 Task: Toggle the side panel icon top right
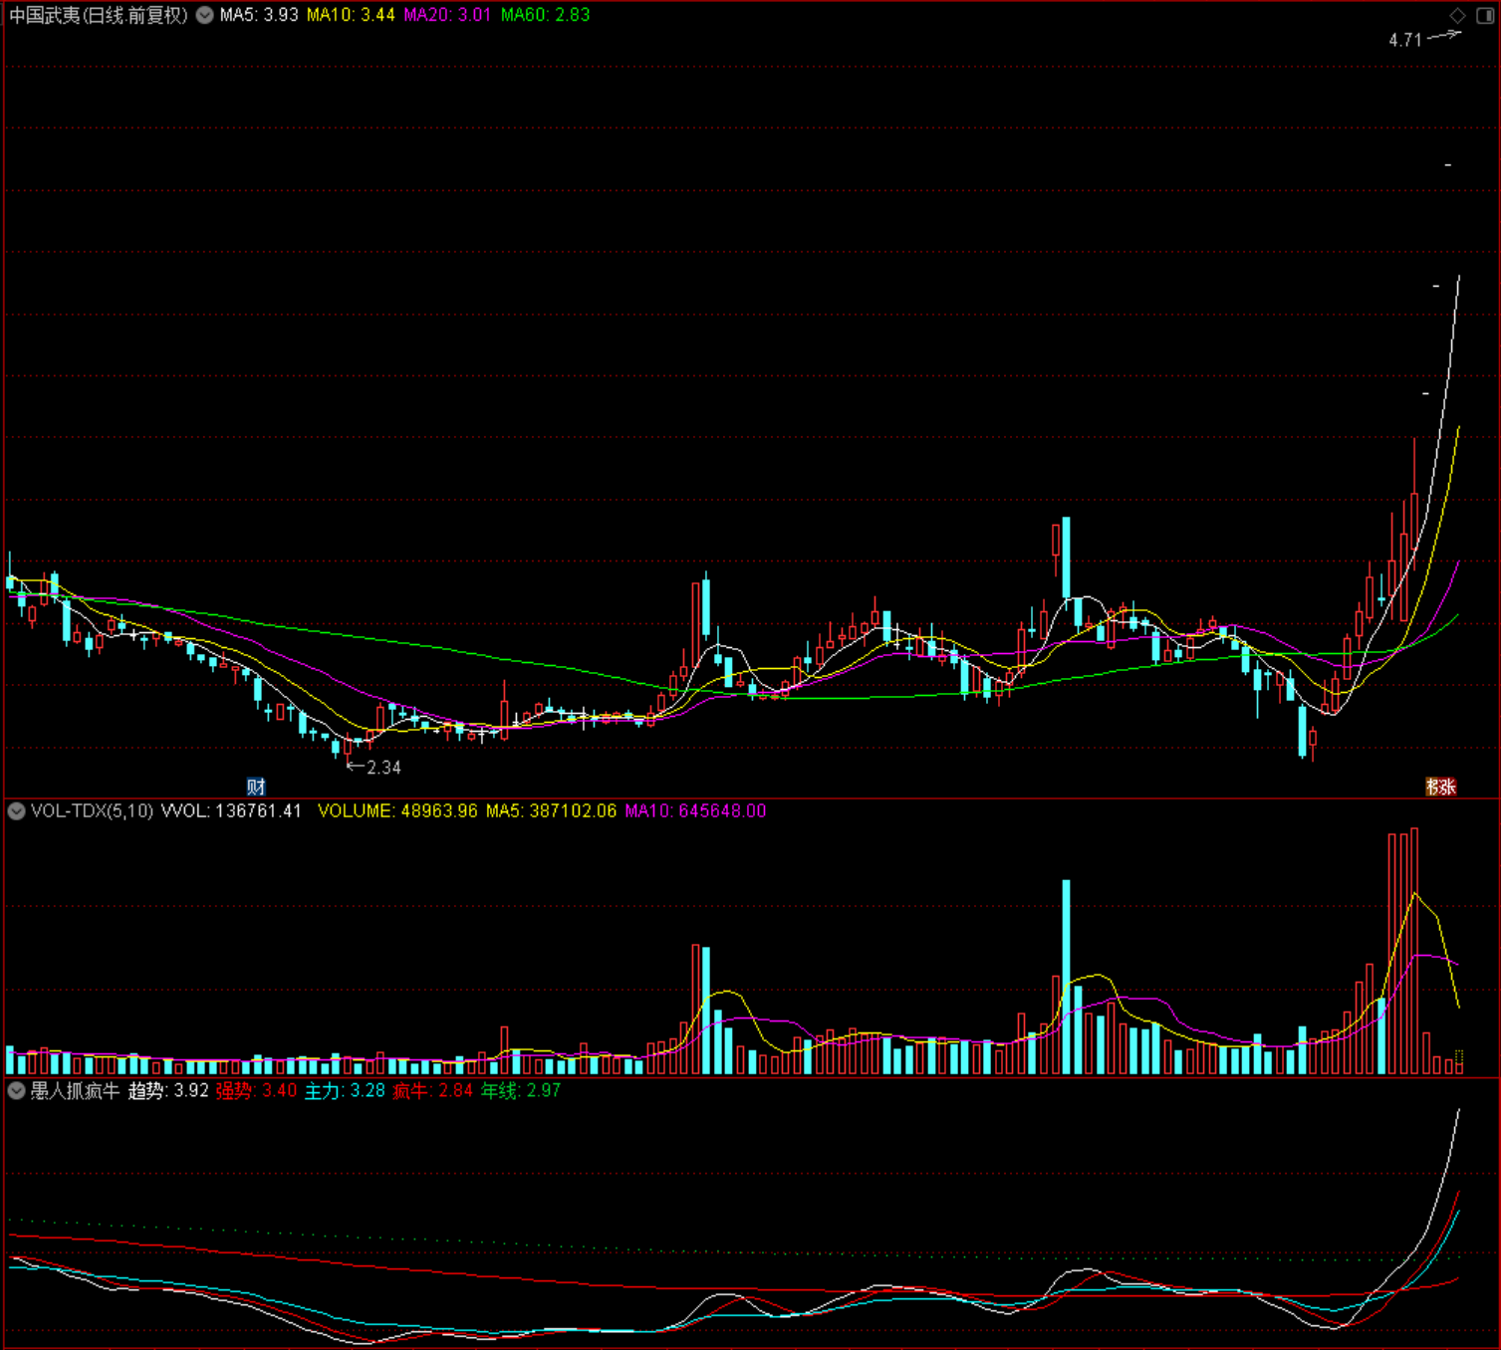coord(1484,15)
